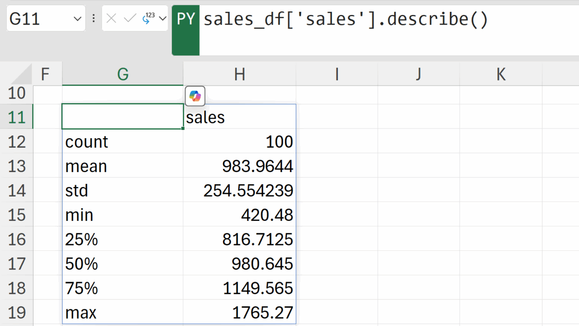Click the Python output type icon

click(148, 19)
